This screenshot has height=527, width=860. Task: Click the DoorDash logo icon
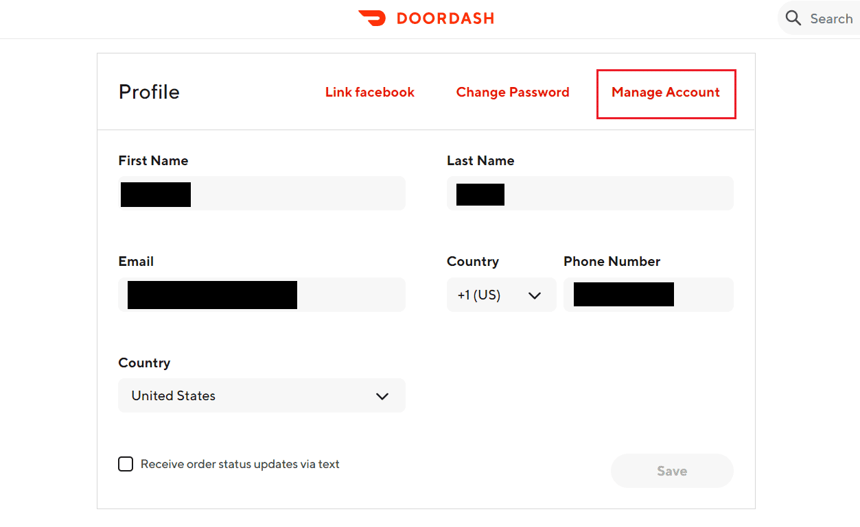(x=372, y=19)
